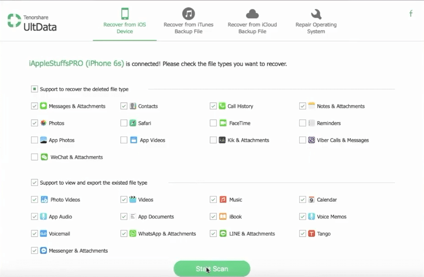The width and height of the screenshot is (424, 277).
Task: Click the iBook orange icon
Action: tap(222, 217)
